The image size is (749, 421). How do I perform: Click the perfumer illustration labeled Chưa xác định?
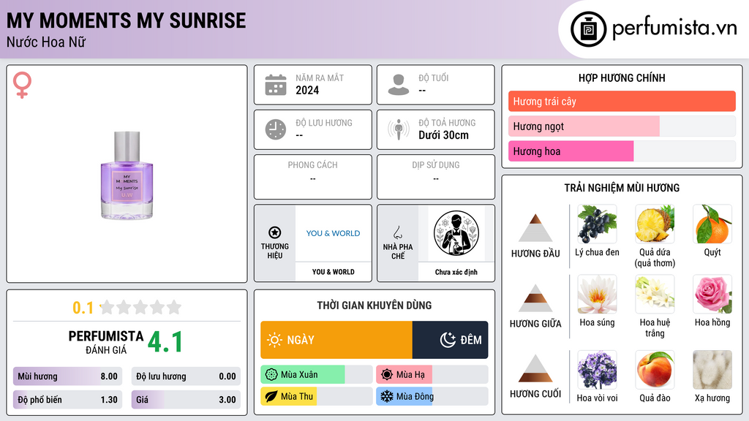[456, 233]
